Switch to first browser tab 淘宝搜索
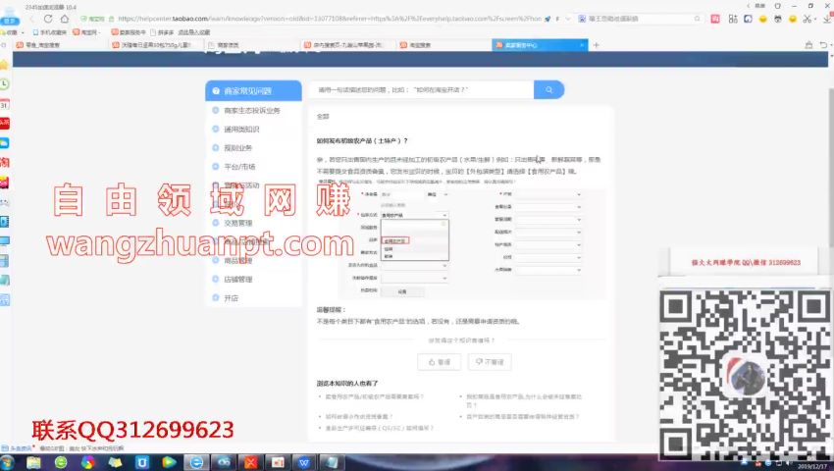This screenshot has width=834, height=471. coord(59,45)
